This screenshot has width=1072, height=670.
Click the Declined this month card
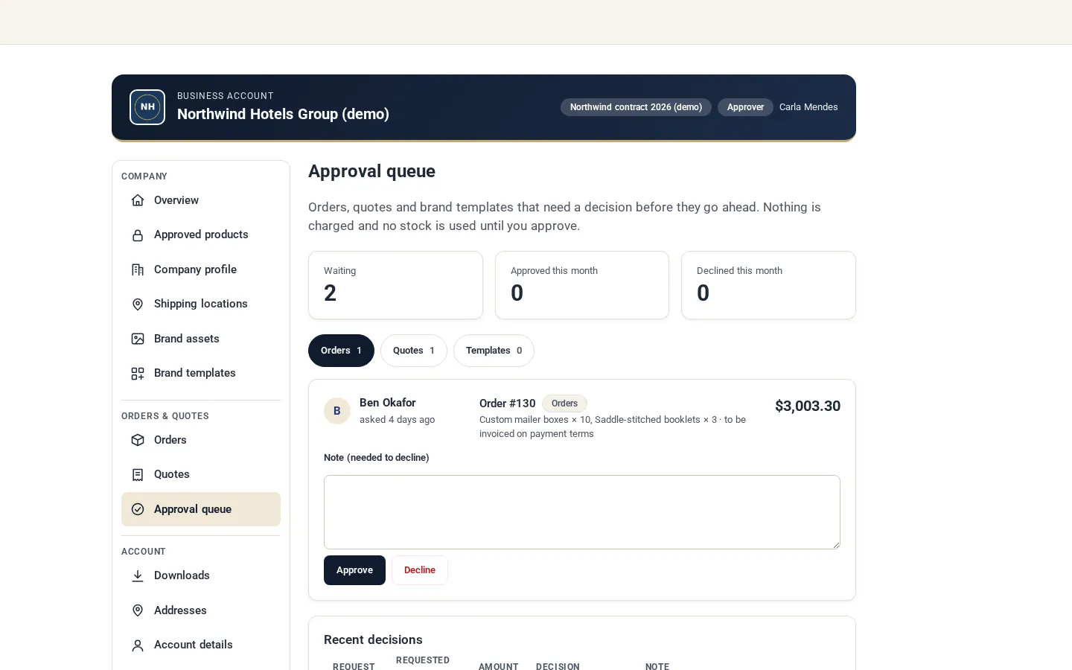click(x=768, y=285)
